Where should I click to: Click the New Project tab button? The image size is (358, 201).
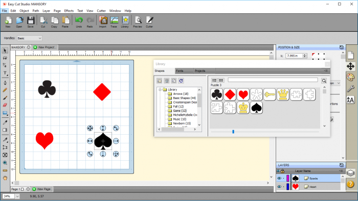click(x=45, y=47)
